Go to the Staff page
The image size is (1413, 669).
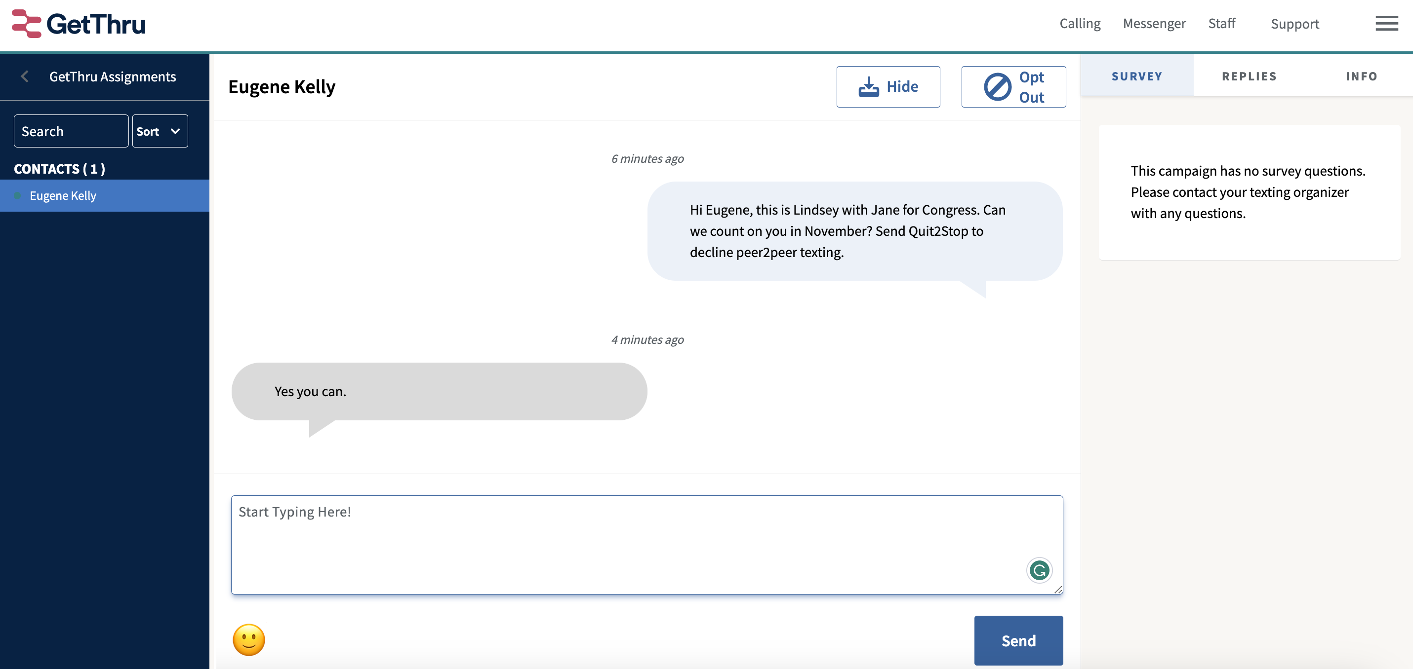pos(1221,24)
